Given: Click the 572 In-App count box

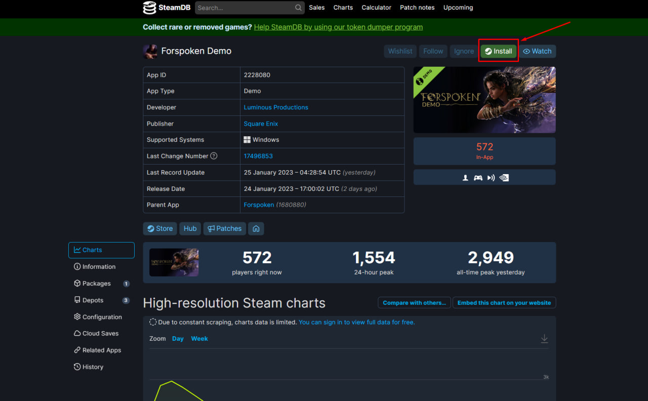Looking at the screenshot, I should (484, 151).
